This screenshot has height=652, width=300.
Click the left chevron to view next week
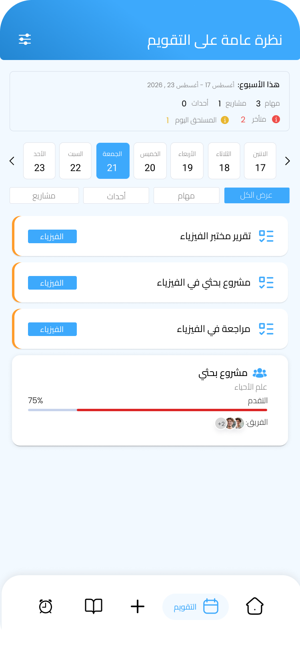[x=12, y=161]
